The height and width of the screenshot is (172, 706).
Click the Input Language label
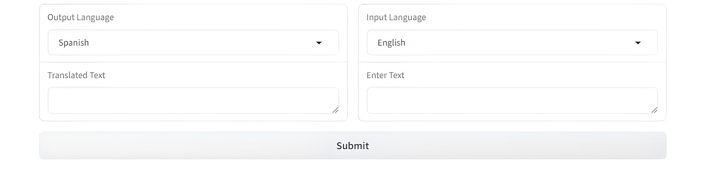click(x=396, y=17)
